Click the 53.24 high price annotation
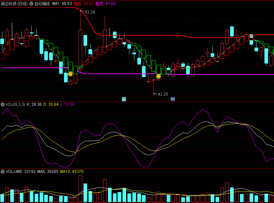Image resolution: width=274 pixels, height=203 pixels. pos(90,12)
